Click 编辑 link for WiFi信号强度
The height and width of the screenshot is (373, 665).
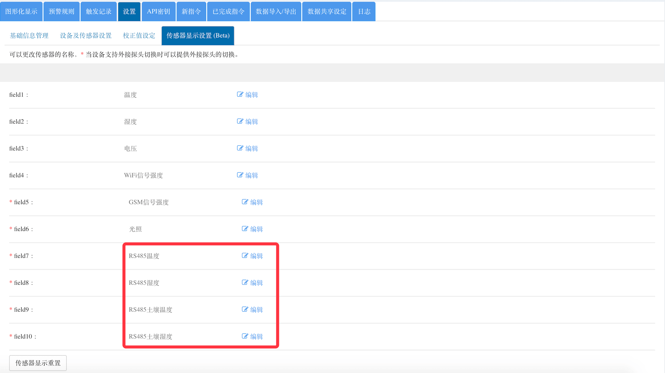click(252, 175)
